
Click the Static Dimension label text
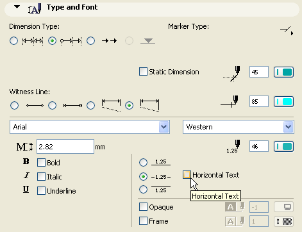[174, 72]
